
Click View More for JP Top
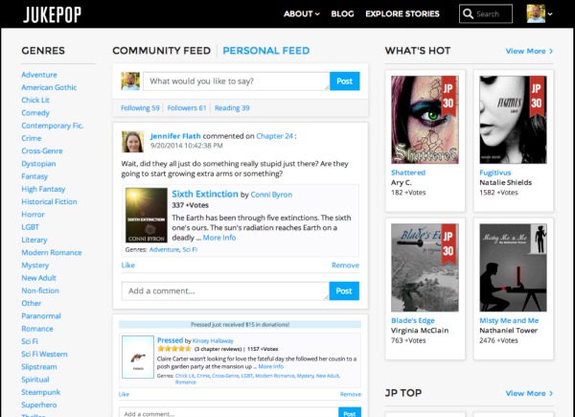[x=529, y=393]
